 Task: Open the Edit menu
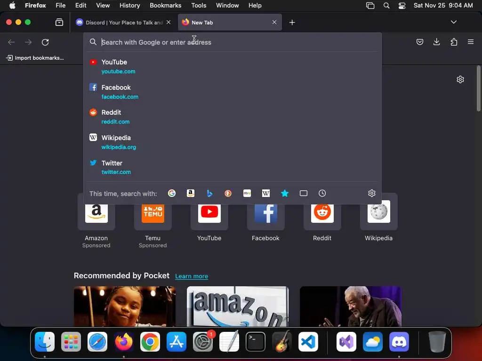tap(81, 5)
